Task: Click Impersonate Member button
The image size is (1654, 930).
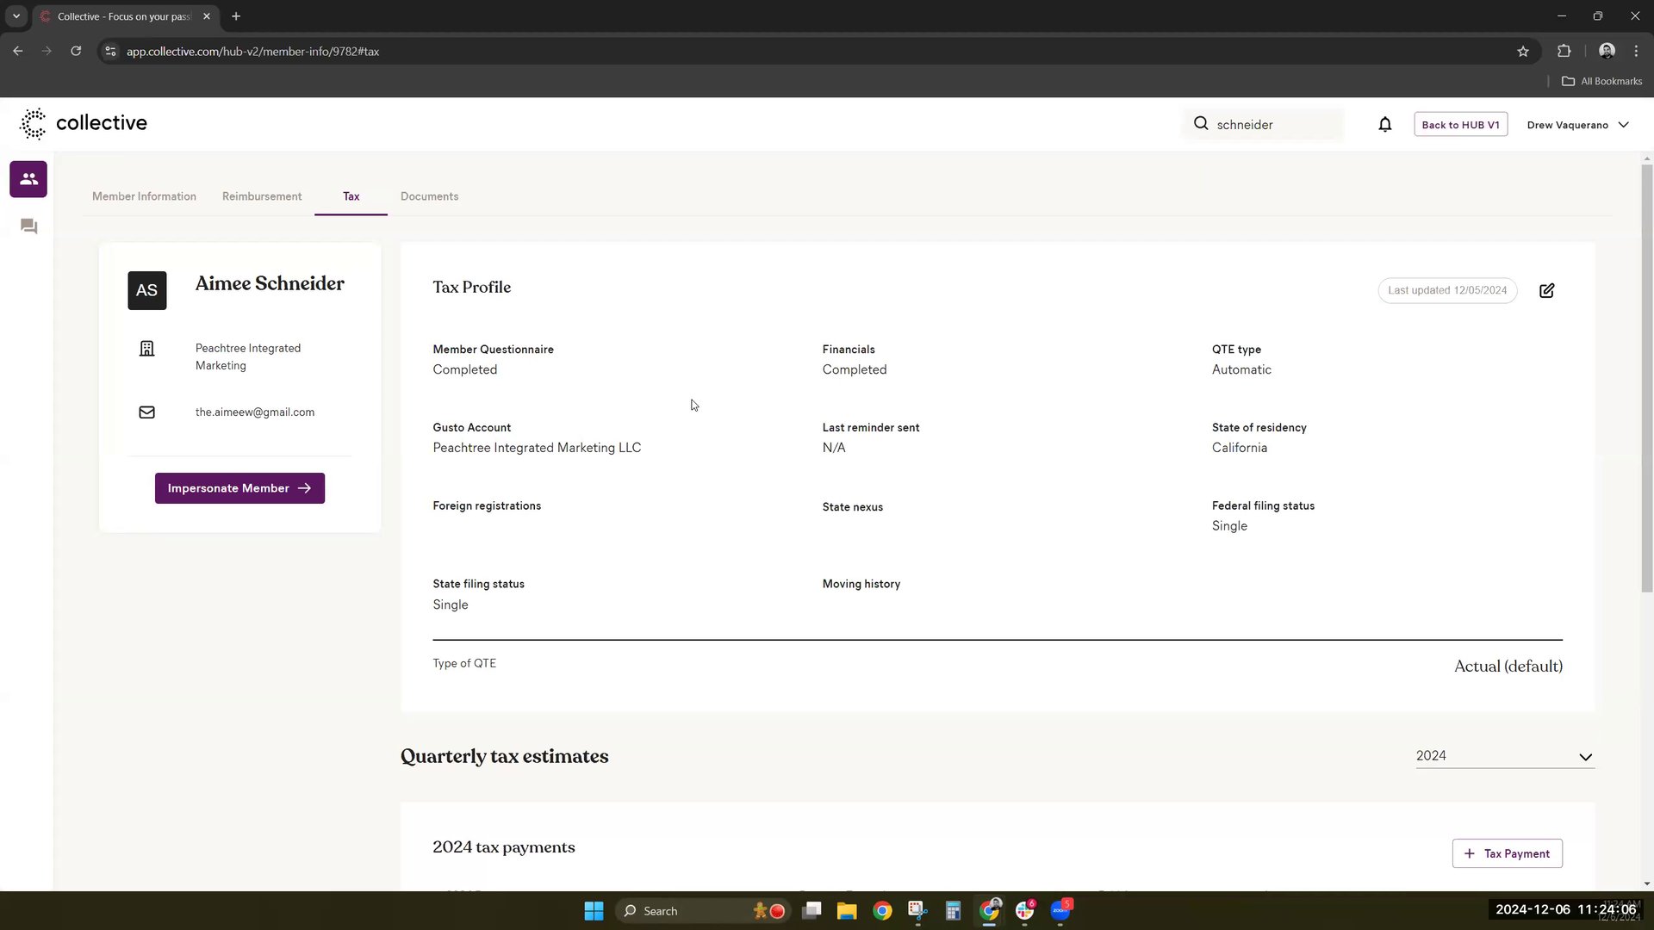Action: [239, 488]
